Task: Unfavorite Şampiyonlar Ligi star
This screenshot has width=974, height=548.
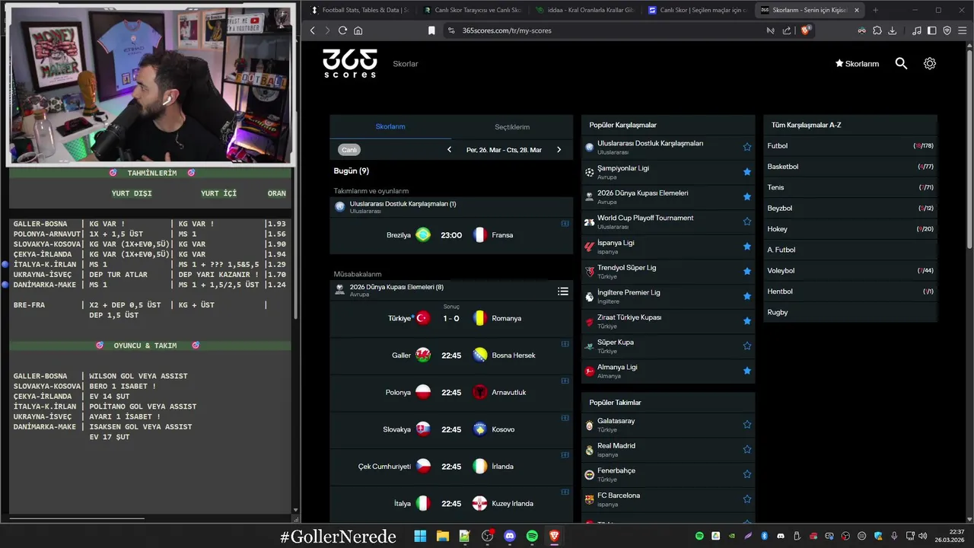Action: [747, 172]
